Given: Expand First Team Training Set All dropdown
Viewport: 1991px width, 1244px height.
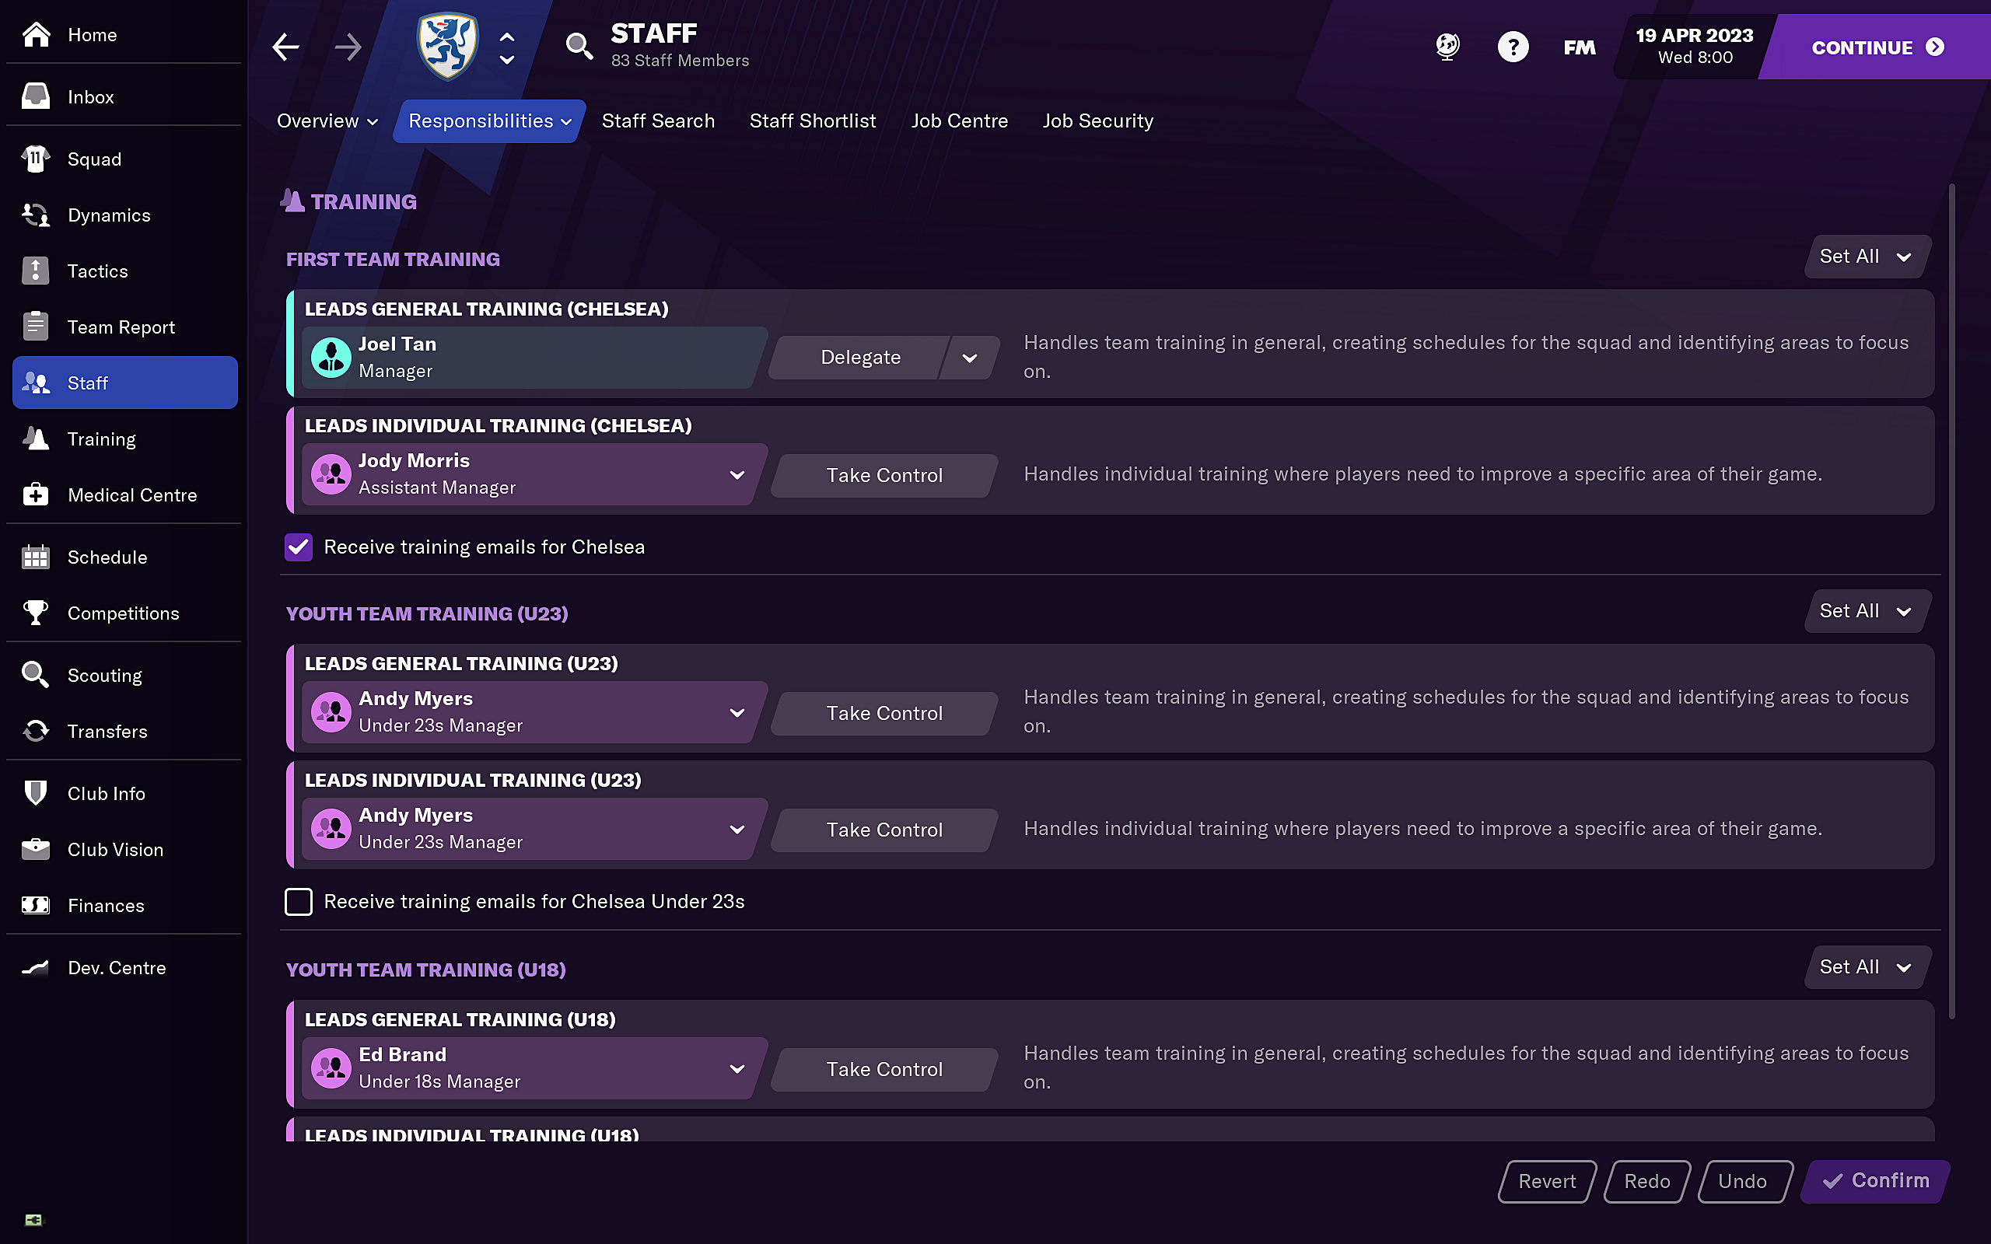Looking at the screenshot, I should pyautogui.click(x=1866, y=257).
